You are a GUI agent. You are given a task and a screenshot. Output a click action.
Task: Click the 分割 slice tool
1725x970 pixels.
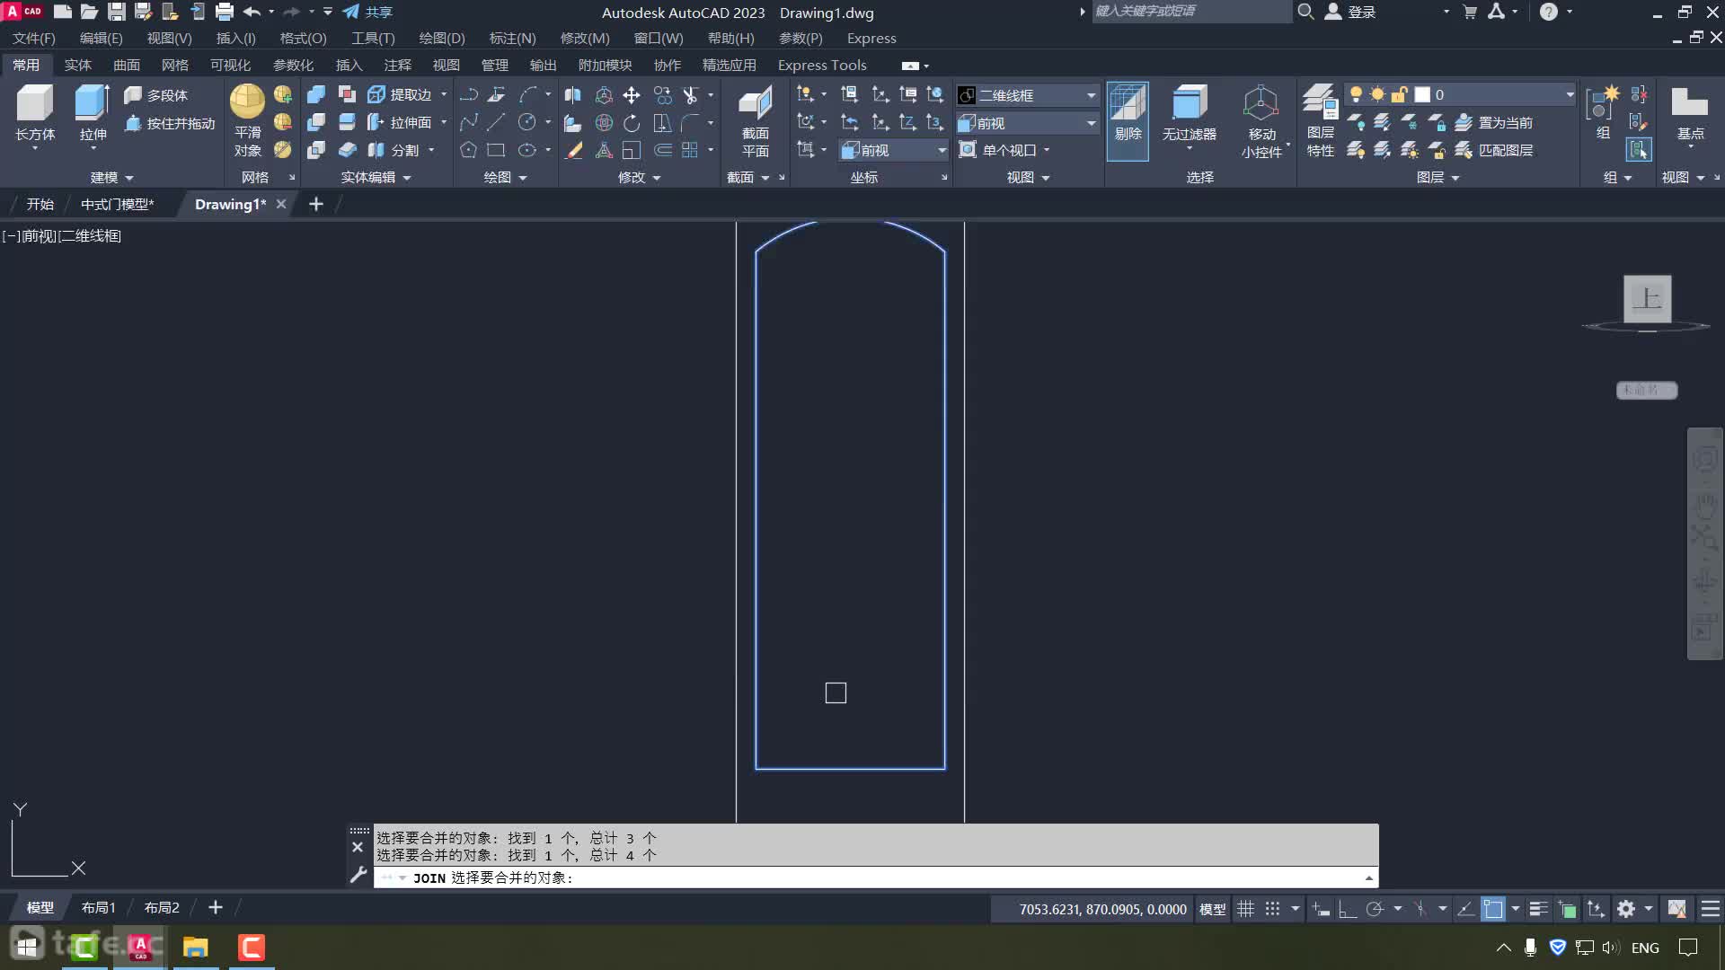click(395, 150)
